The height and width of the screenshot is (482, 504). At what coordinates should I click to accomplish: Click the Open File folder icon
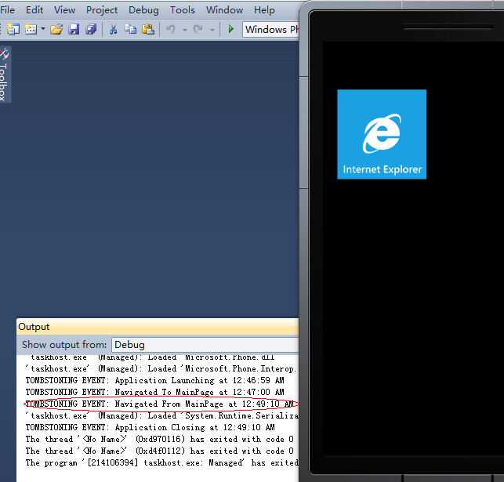(56, 29)
